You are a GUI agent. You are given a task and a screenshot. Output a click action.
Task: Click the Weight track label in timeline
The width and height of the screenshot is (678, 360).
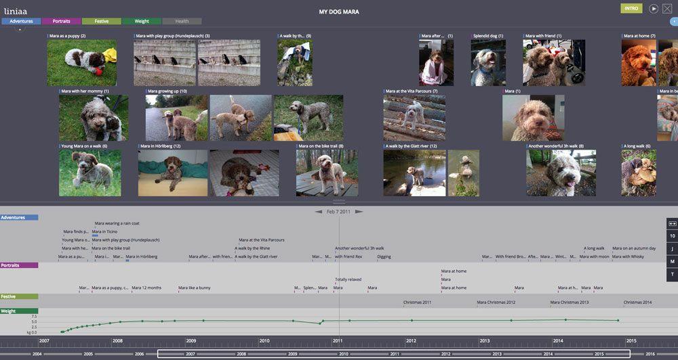[x=19, y=311]
